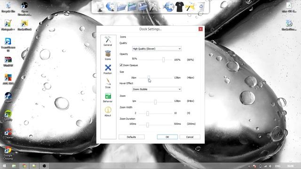The image size is (301, 169).
Task: Open the Icons settings section
Action: (108, 55)
